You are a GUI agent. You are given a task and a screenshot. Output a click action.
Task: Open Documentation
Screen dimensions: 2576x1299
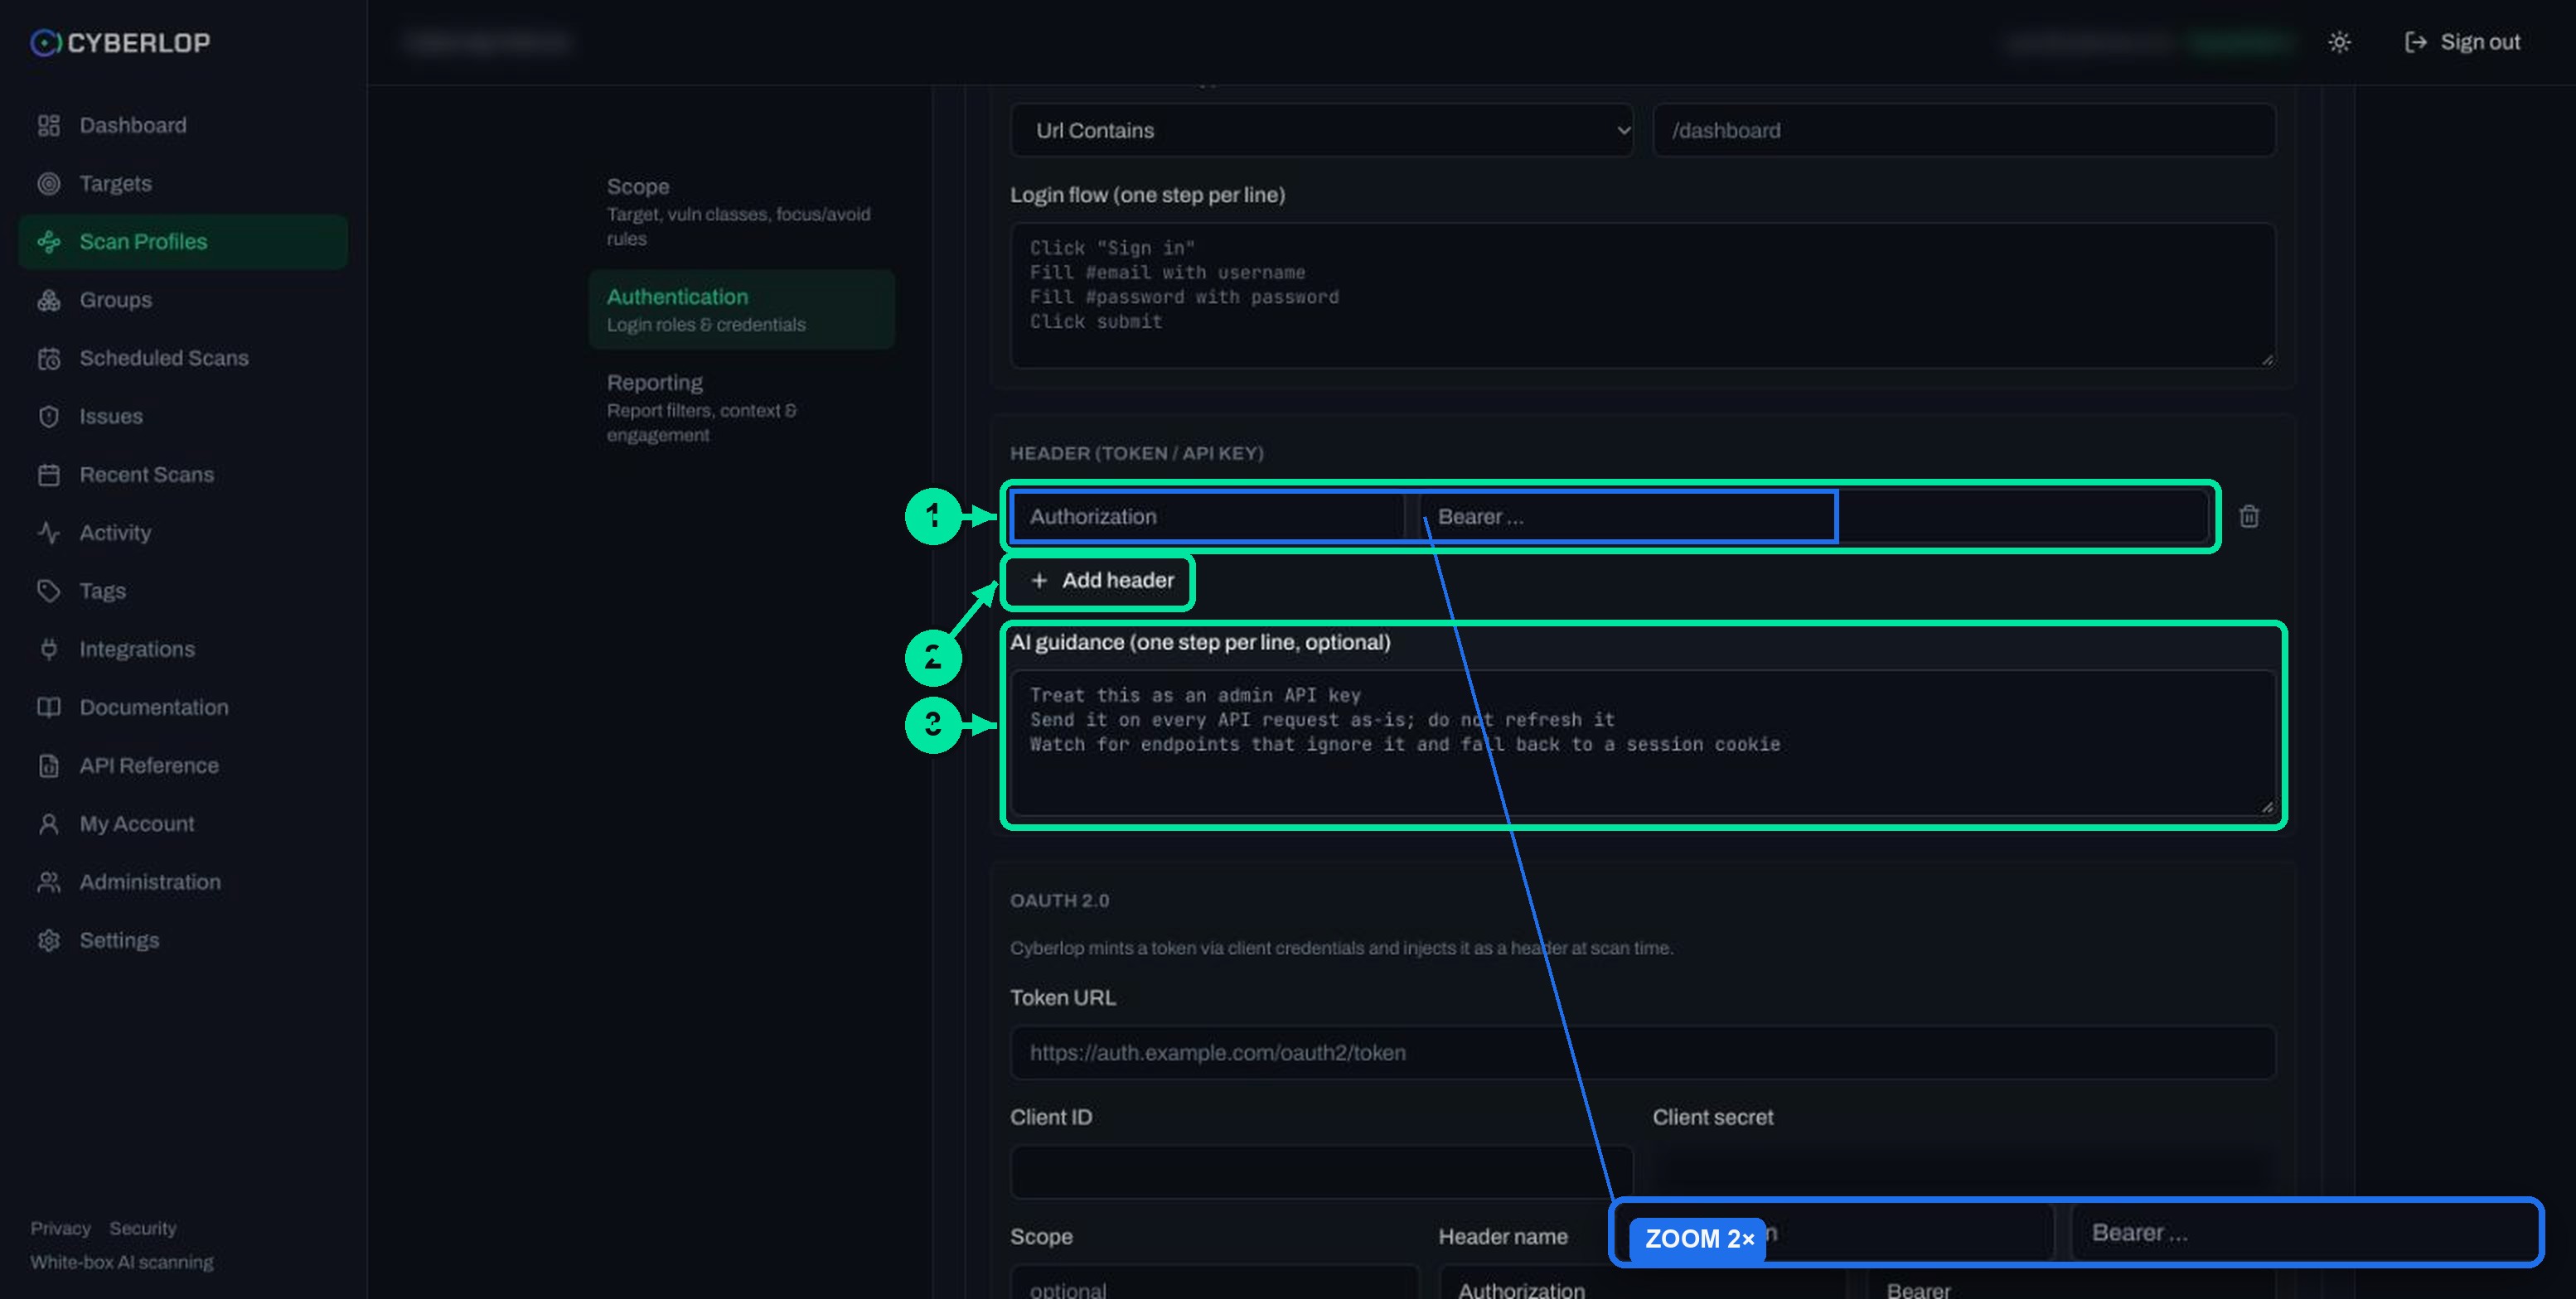[183, 707]
